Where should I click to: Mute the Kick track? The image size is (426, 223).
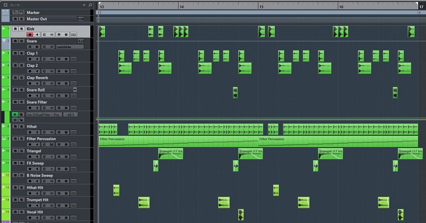point(15,29)
